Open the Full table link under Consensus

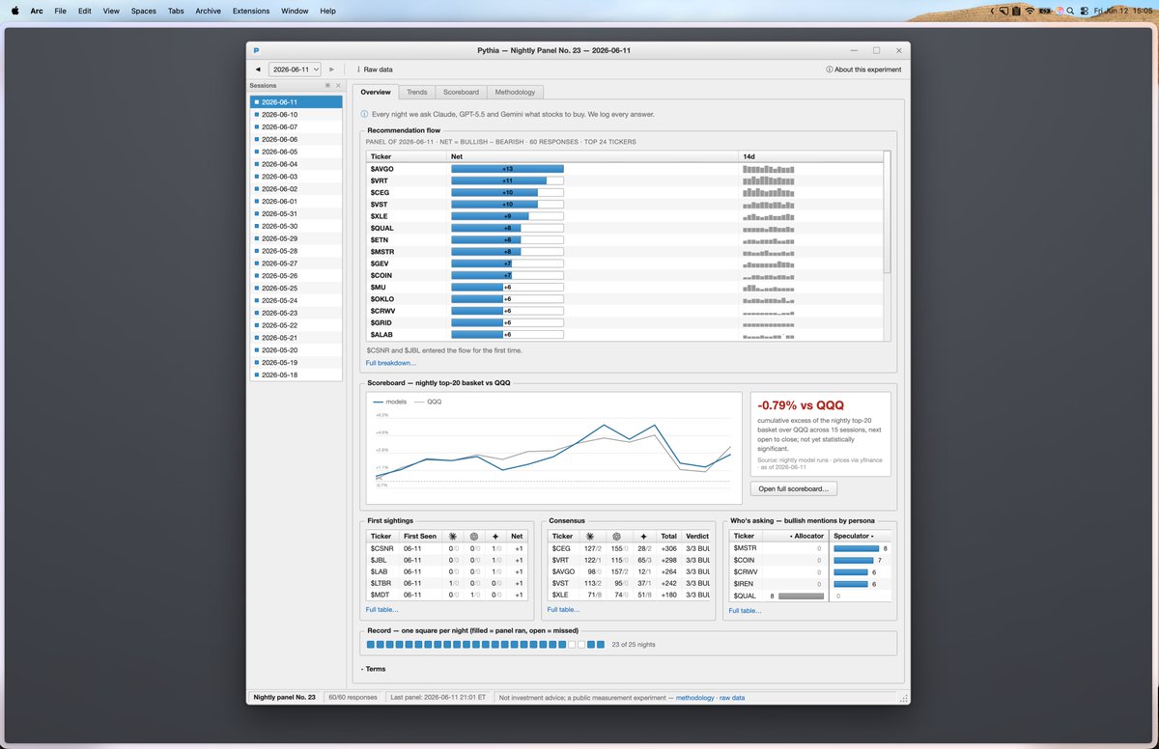pyautogui.click(x=563, y=610)
